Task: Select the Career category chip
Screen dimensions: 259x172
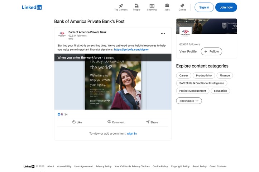Action: (184, 75)
